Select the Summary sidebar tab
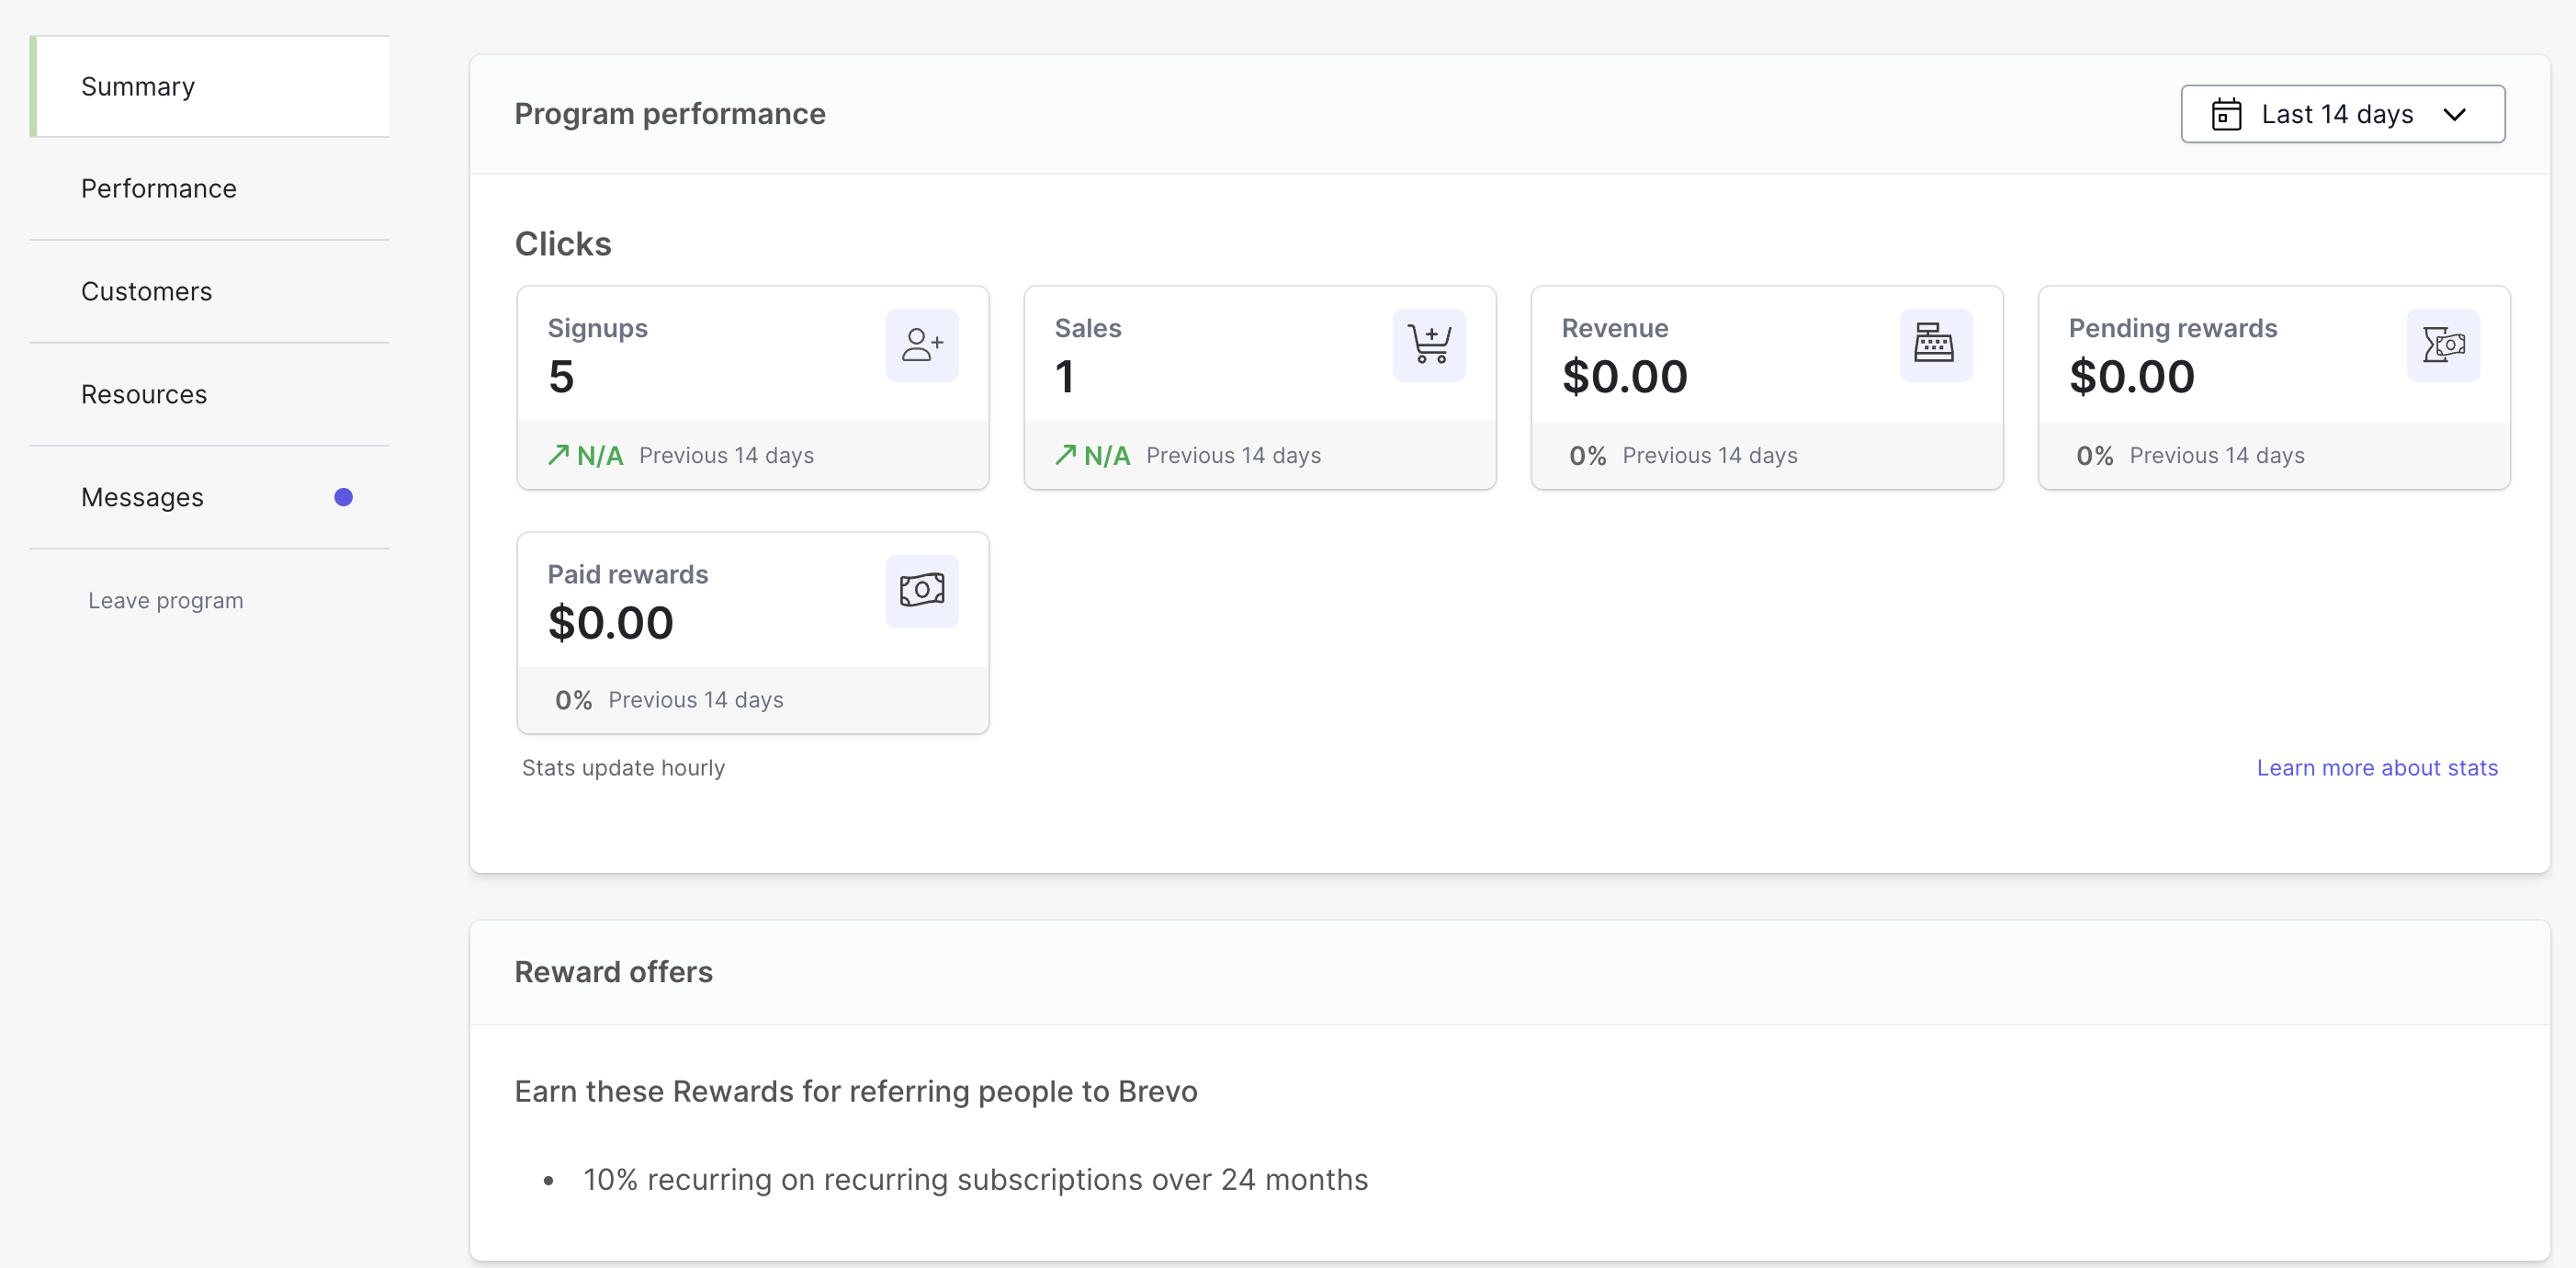 click(138, 87)
